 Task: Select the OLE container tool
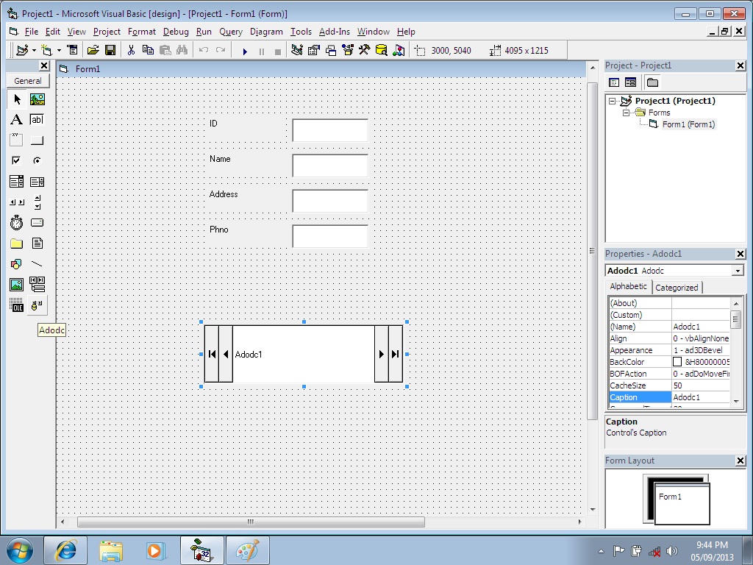[x=17, y=305]
